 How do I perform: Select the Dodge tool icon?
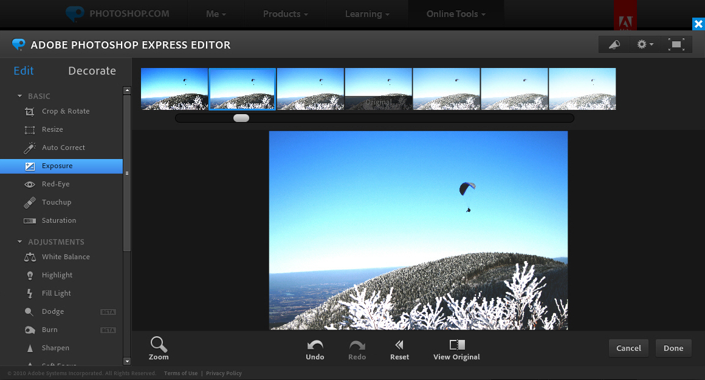pyautogui.click(x=29, y=312)
